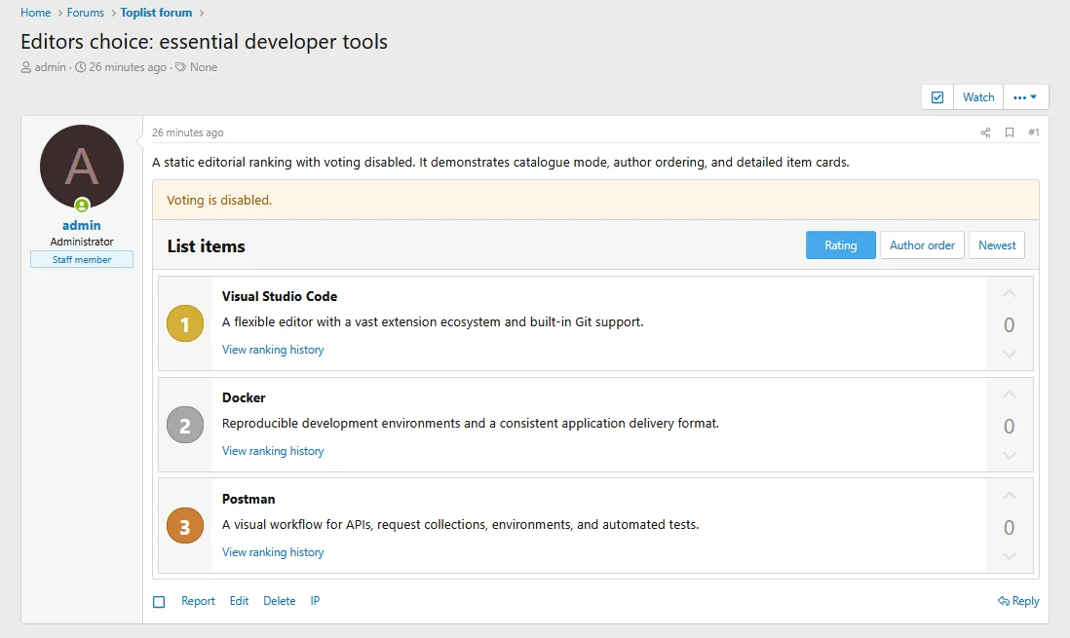Downvote Visual Studio Code with the down arrow
The width and height of the screenshot is (1070, 638).
pyautogui.click(x=1010, y=355)
